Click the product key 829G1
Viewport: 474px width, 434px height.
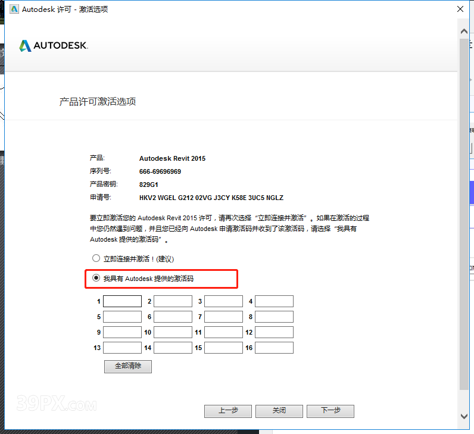click(x=148, y=185)
